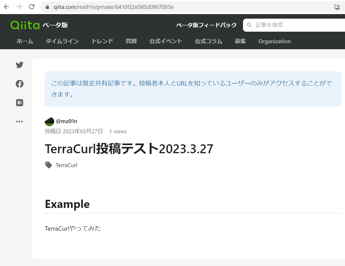Click ベータ版フィードバック link
The height and width of the screenshot is (266, 345).
(x=206, y=25)
